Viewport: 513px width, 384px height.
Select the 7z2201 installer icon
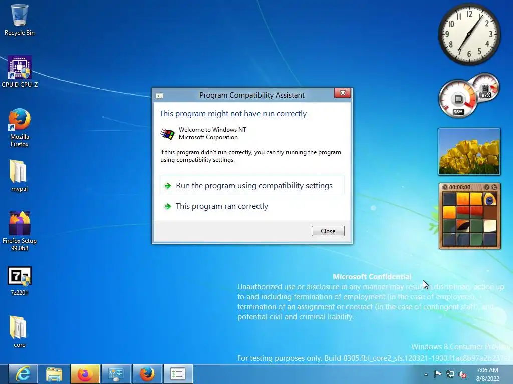pyautogui.click(x=20, y=281)
